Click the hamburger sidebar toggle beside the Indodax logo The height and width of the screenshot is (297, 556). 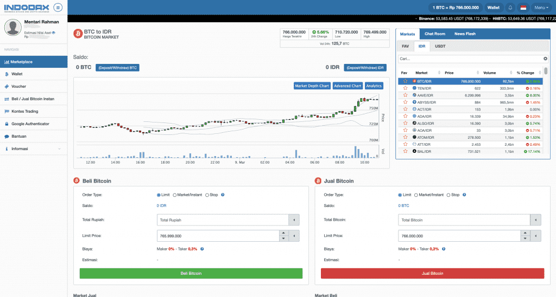[x=58, y=8]
